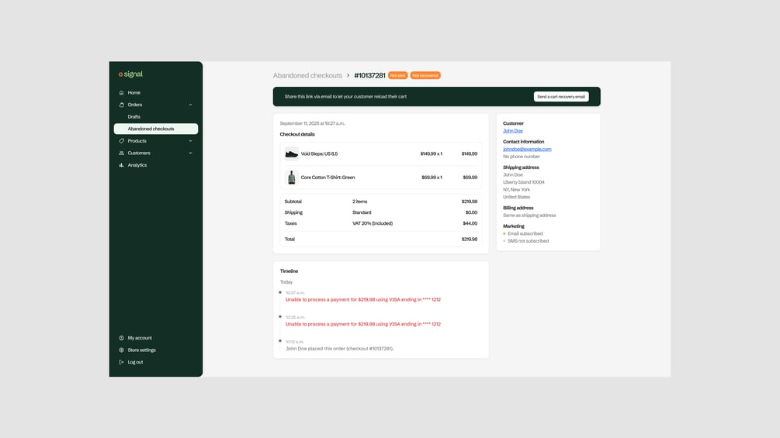
Task: Click 'Core Cotton T-Shirt: Green' product name
Action: point(328,178)
